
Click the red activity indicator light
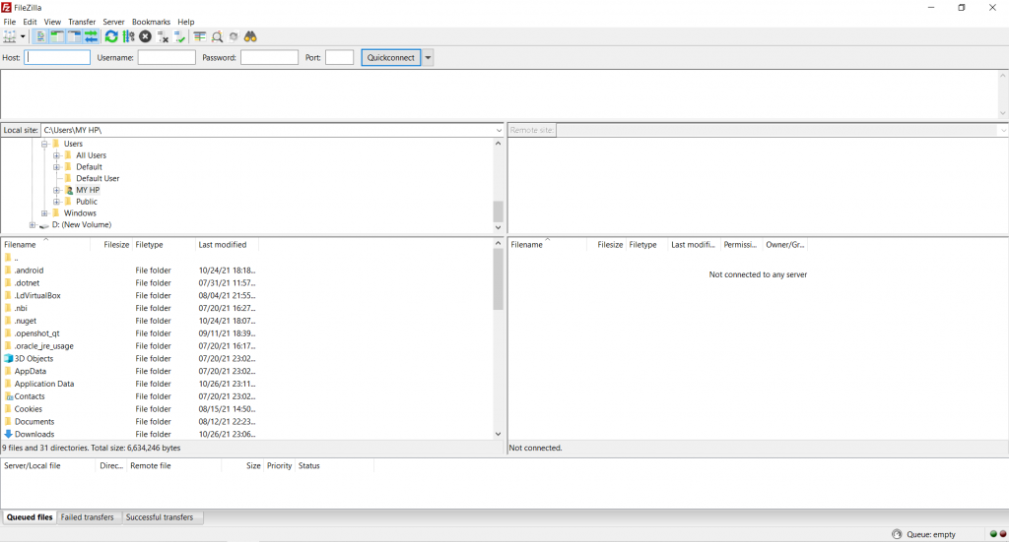[1002, 534]
